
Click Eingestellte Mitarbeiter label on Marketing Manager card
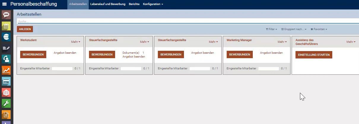tap(242, 68)
